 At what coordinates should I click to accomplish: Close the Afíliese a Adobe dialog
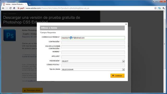click(x=126, y=24)
